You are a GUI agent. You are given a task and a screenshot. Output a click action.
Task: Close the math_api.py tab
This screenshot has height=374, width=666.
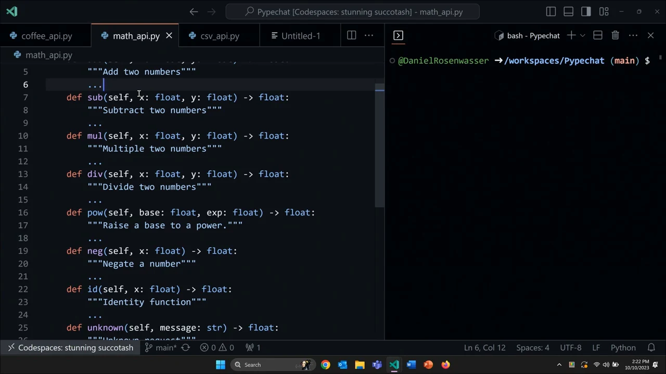(169, 36)
